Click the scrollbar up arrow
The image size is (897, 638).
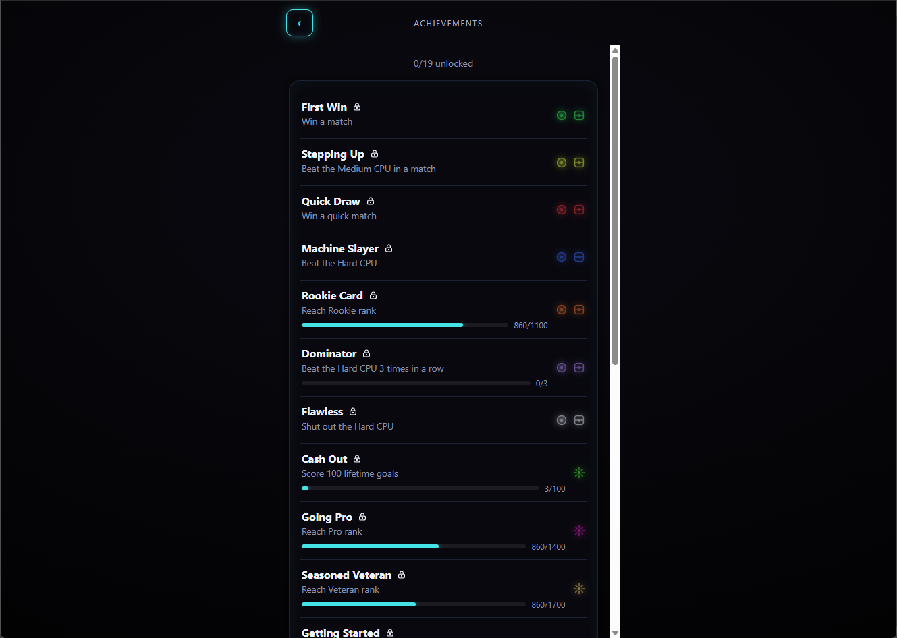point(615,50)
